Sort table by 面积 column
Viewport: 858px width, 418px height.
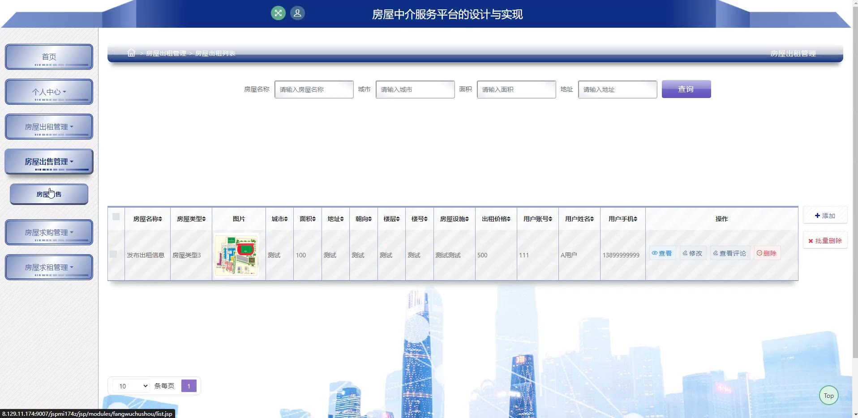click(308, 219)
